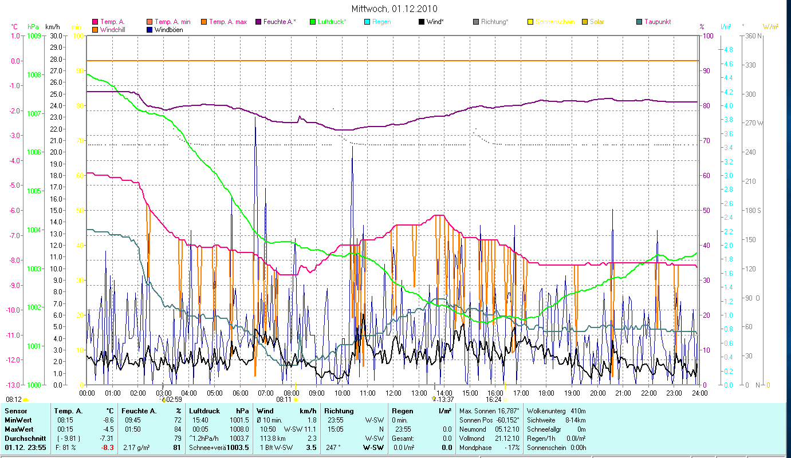Screen dimensions: 791x458
Task: Click the cyan Regen legend swatch
Action: pyautogui.click(x=367, y=22)
